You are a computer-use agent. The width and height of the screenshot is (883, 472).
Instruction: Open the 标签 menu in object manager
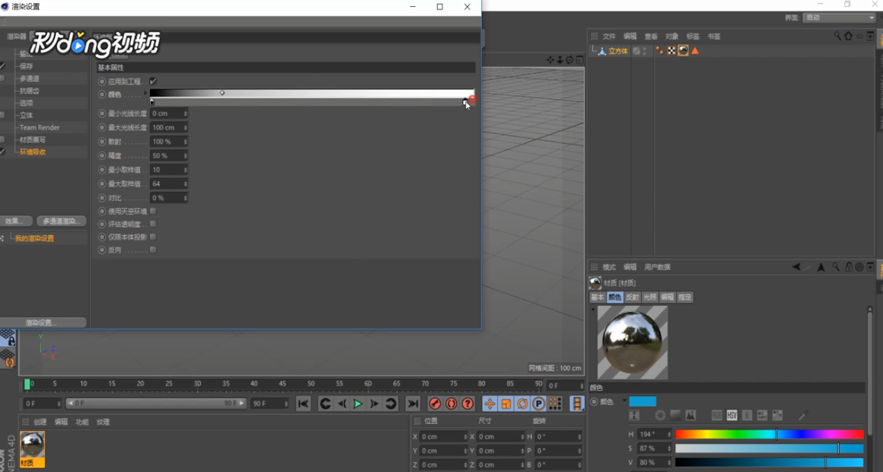coord(693,36)
